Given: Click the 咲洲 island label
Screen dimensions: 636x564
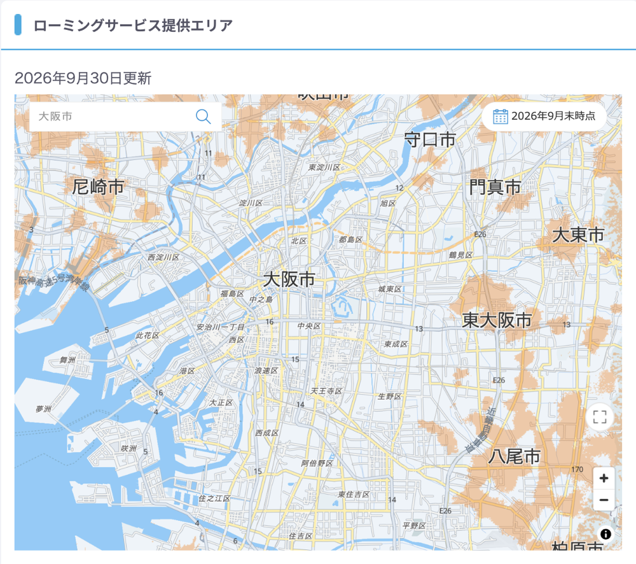Looking at the screenshot, I should coord(128,448).
